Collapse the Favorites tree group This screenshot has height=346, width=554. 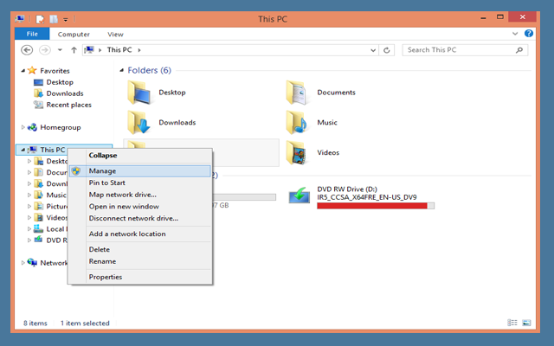[23, 71]
